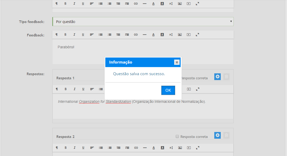Insert a link using the Feedback toolbar
Image resolution: width=287 pixels, height=156 pixels.
136,35
